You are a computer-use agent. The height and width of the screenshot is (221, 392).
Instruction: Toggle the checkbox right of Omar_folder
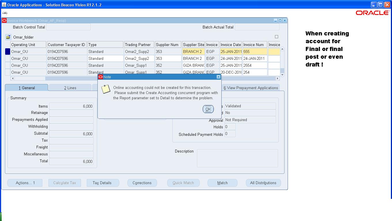pyautogui.click(x=277, y=37)
